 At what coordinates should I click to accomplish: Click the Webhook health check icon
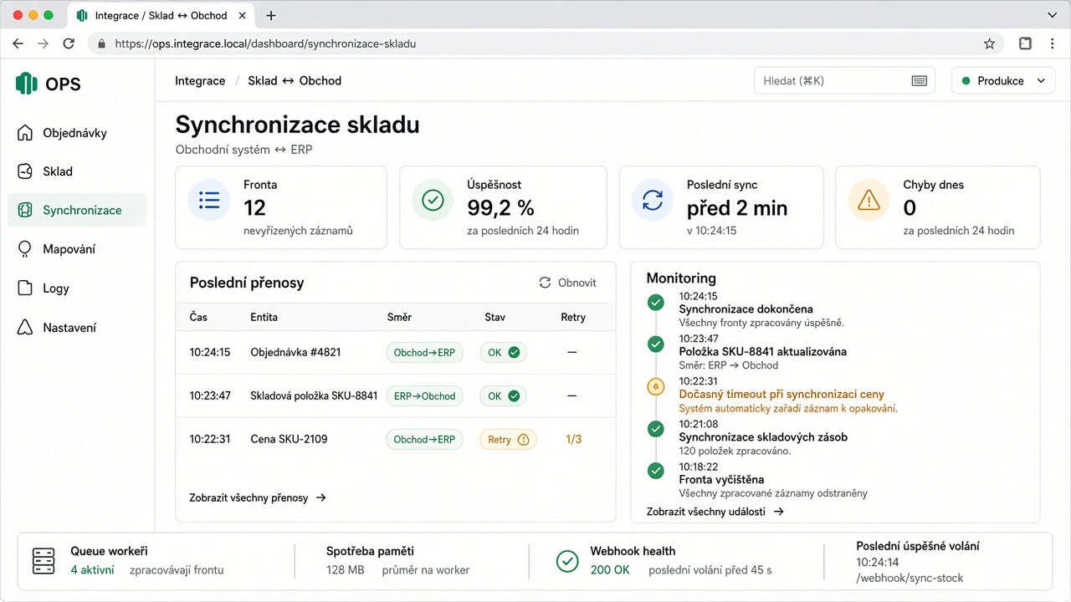567,561
